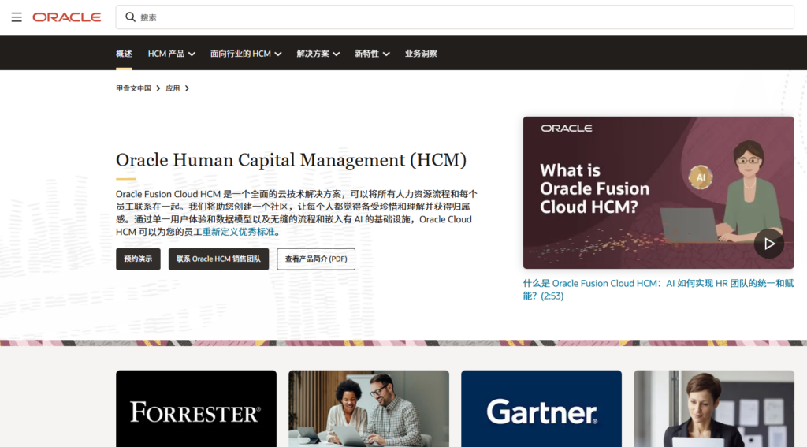
Task: Play the Oracle Fusion Cloud HCM video
Action: point(769,244)
